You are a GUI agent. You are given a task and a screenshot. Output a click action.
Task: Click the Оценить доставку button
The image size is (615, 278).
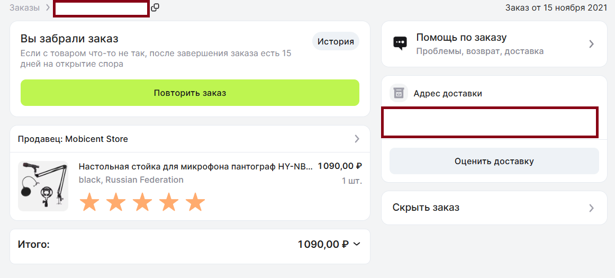coord(494,162)
